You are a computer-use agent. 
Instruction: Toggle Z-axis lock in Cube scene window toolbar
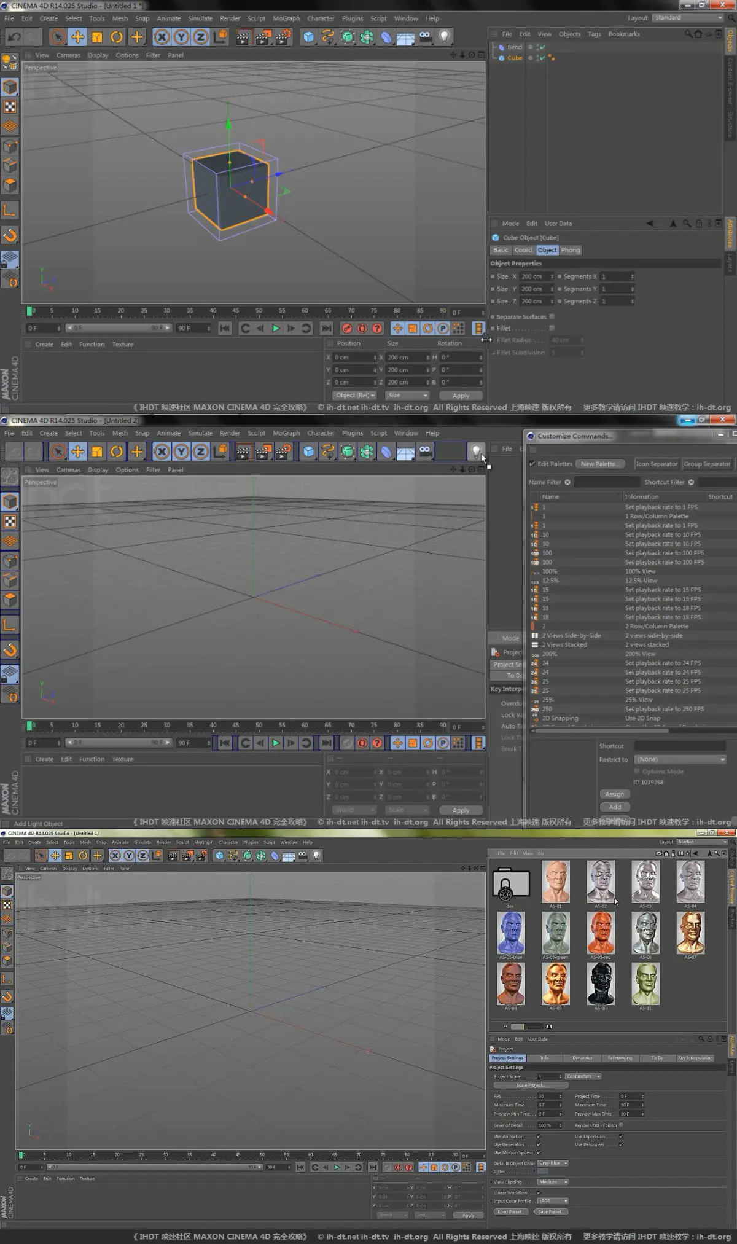pyautogui.click(x=200, y=37)
